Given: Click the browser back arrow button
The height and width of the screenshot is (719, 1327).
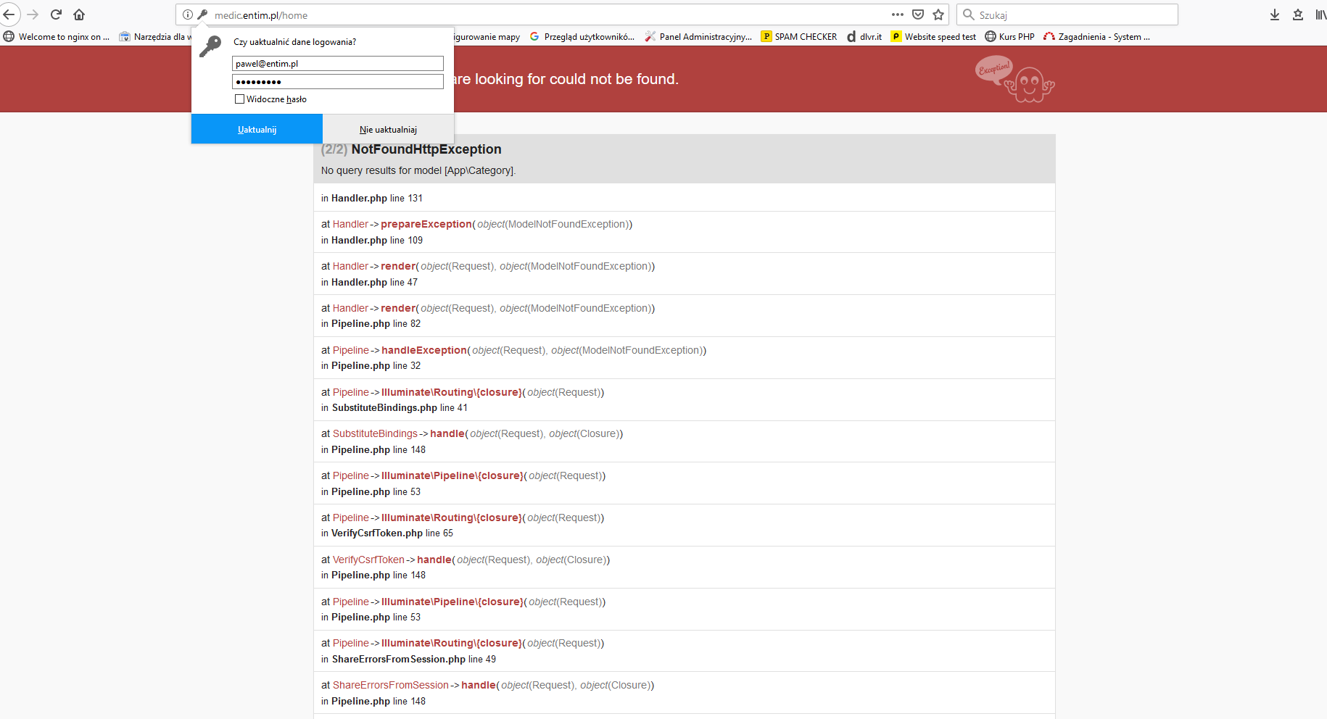Looking at the screenshot, I should [x=9, y=14].
